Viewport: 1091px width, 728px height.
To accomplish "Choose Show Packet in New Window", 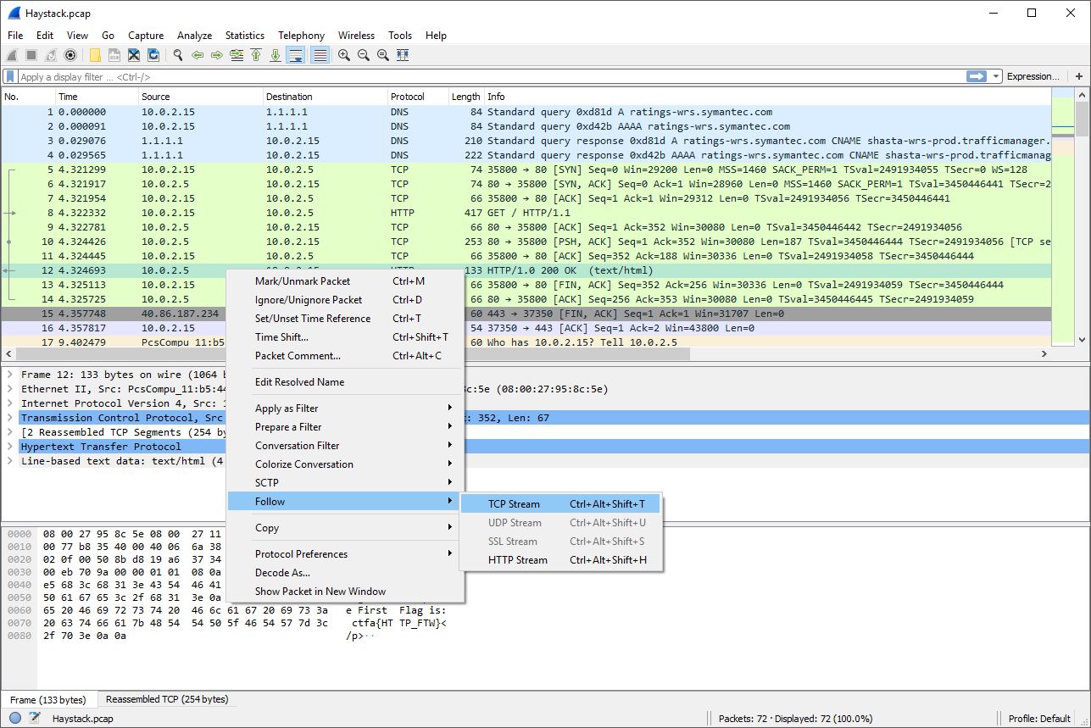I will 344,592.
